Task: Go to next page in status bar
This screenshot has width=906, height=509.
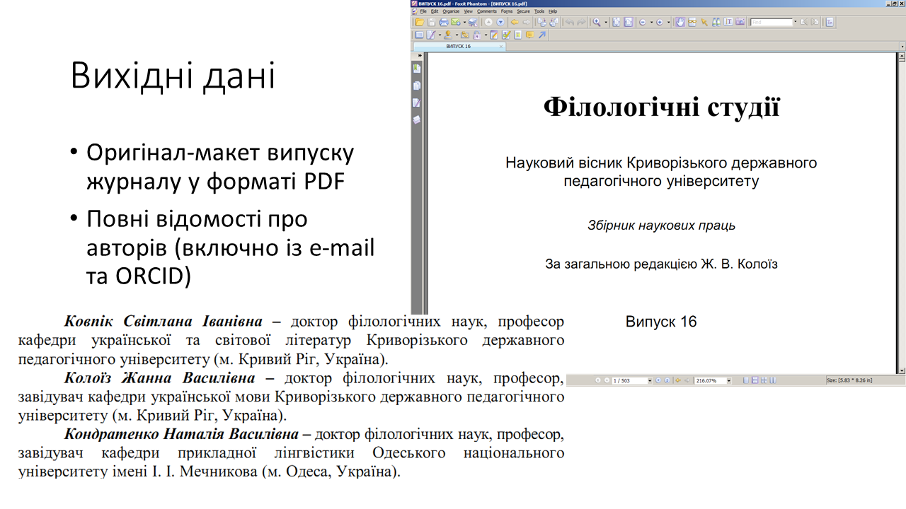Action: pos(658,380)
